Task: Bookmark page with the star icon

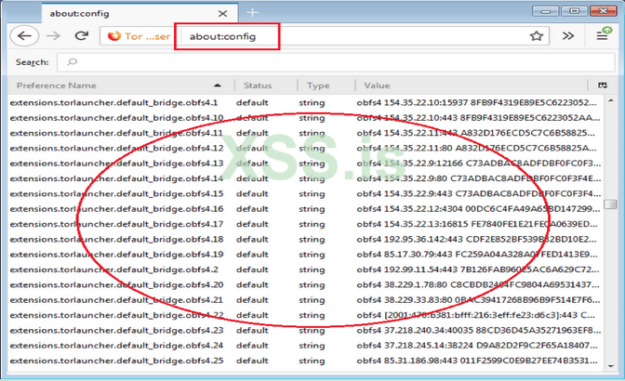Action: coord(536,36)
